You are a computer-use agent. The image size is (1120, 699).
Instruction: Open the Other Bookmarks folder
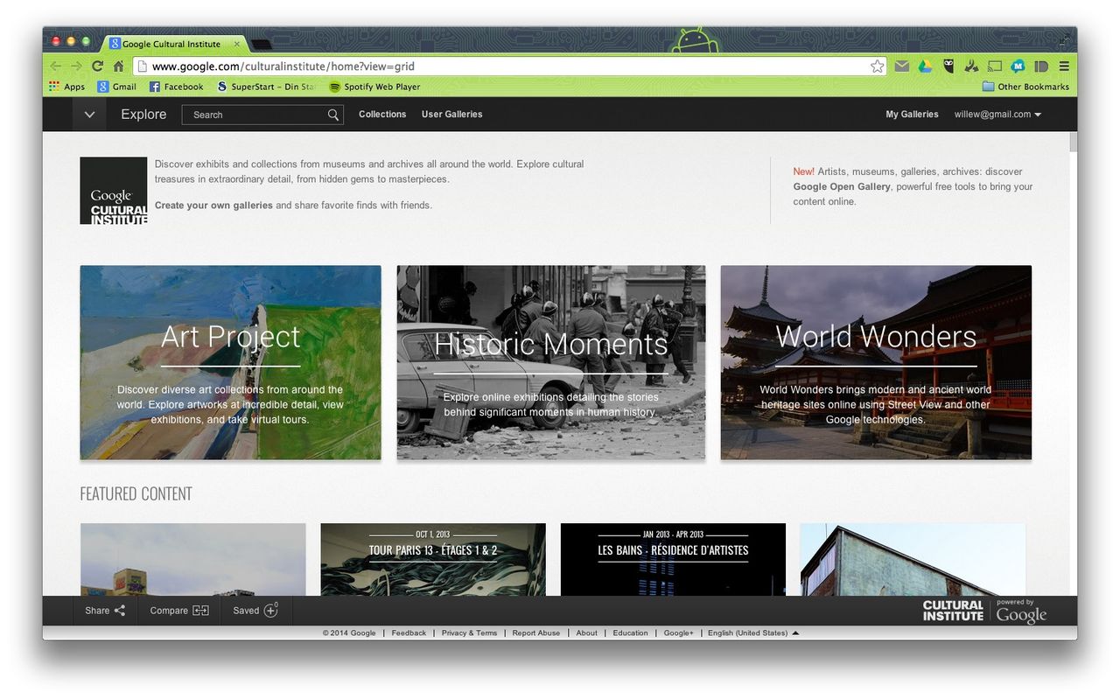pos(1025,87)
